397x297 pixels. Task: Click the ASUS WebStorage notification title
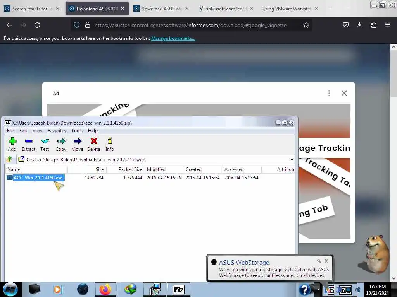(244, 263)
